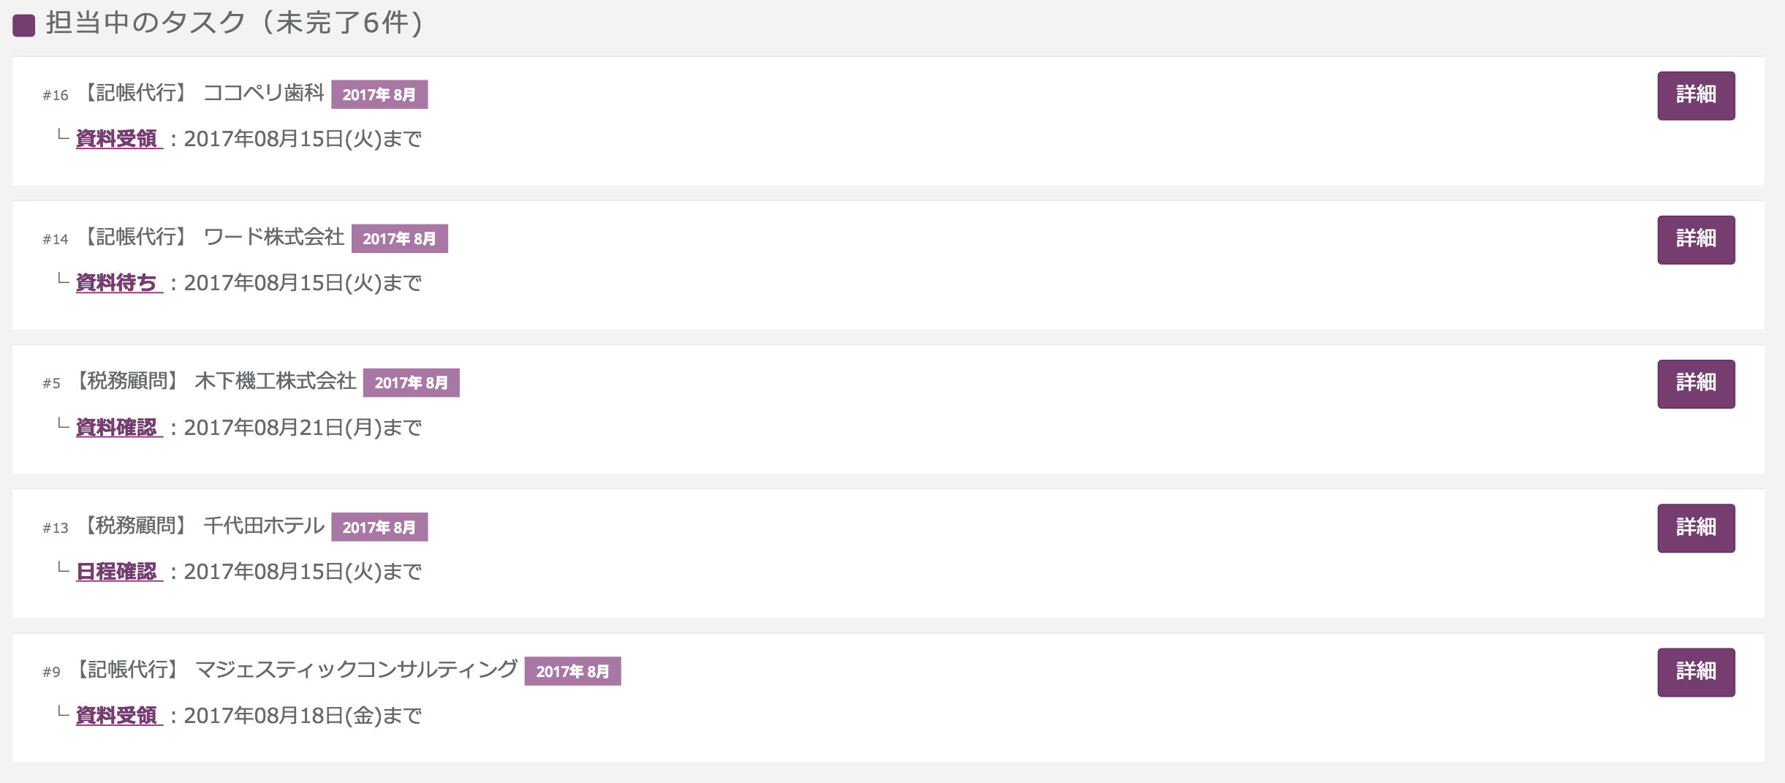Image resolution: width=1785 pixels, height=783 pixels.
Task: Open 資料受領 link under マジェスティックコンサルティング
Action: click(x=117, y=715)
